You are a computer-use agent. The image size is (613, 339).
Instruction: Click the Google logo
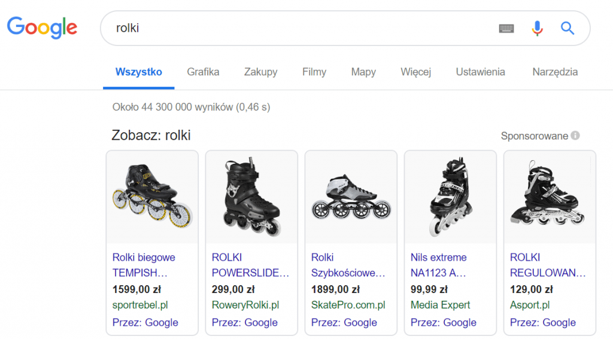pyautogui.click(x=42, y=28)
